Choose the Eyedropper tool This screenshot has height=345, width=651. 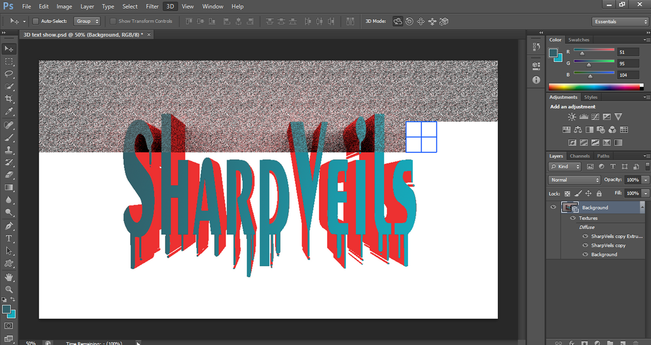click(x=9, y=111)
